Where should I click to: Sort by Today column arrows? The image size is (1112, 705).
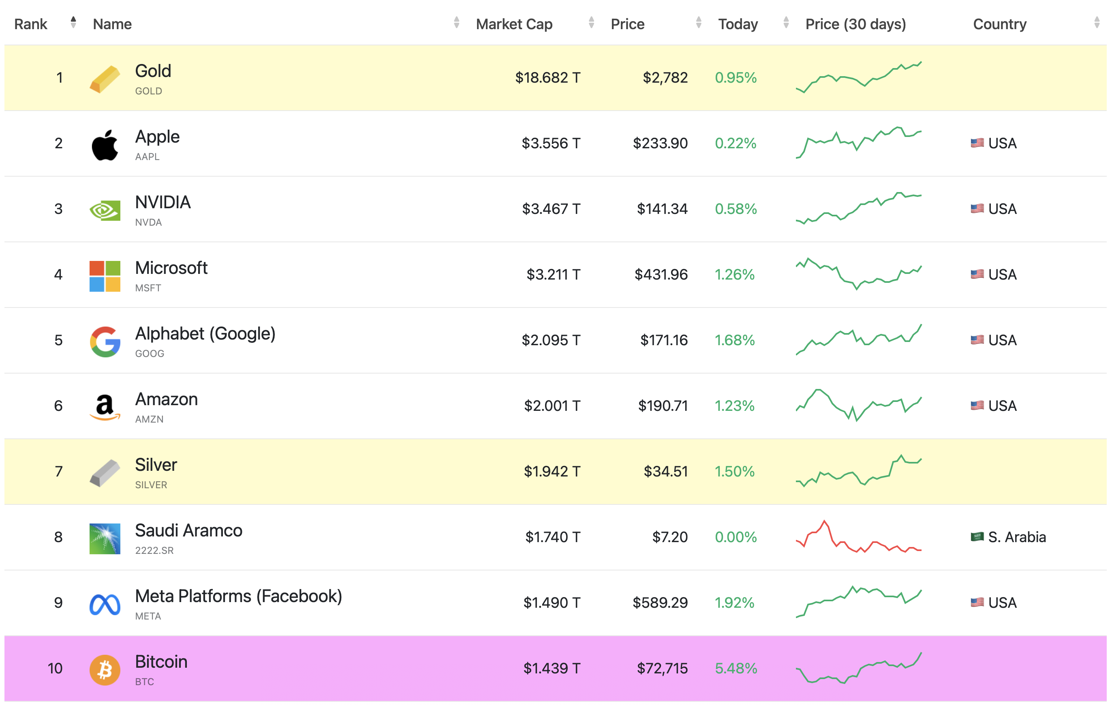[x=786, y=23]
